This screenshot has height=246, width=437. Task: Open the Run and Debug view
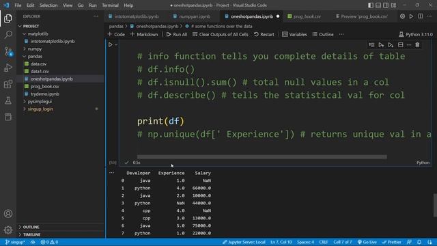click(x=8, y=68)
